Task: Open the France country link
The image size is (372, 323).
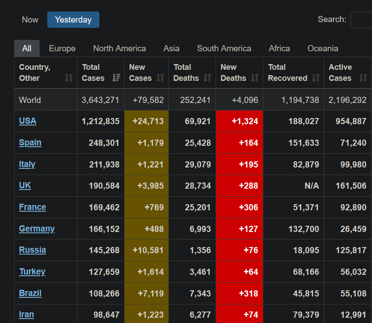Action: click(33, 207)
